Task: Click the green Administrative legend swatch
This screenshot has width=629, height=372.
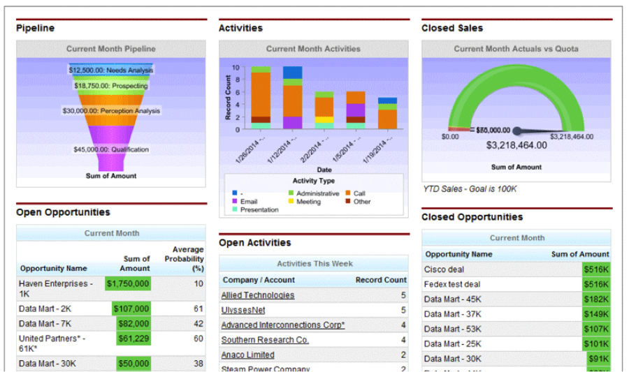Action: (x=291, y=193)
